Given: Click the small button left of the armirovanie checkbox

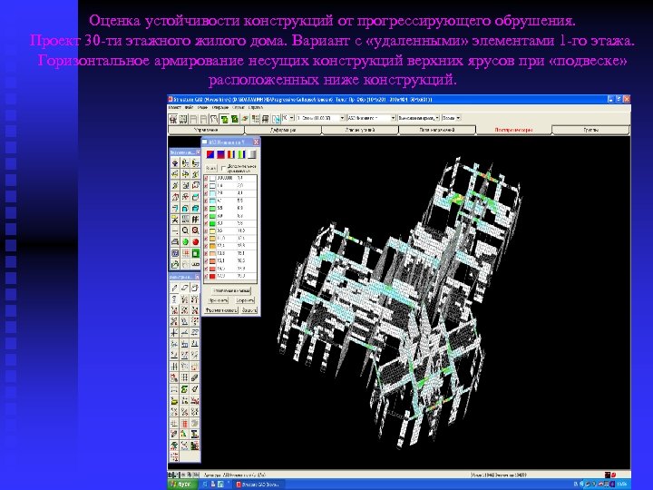Looking at the screenshot, I should (x=211, y=169).
